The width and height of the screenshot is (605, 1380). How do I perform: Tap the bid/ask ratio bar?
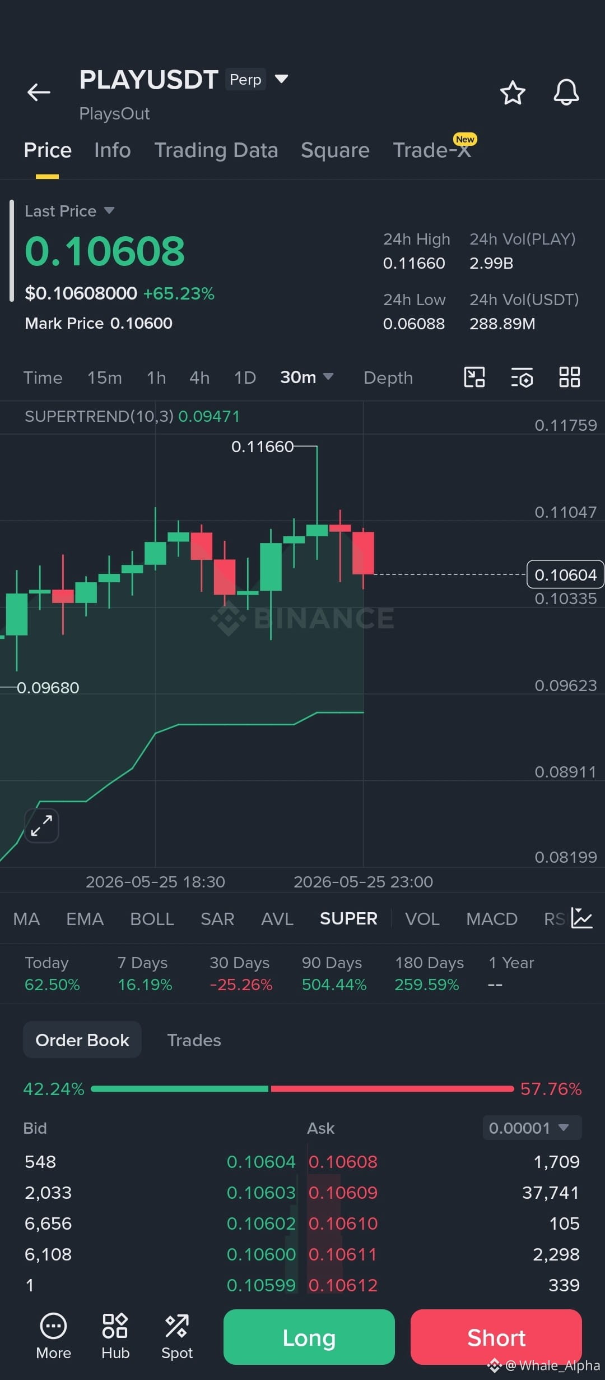click(x=302, y=1089)
